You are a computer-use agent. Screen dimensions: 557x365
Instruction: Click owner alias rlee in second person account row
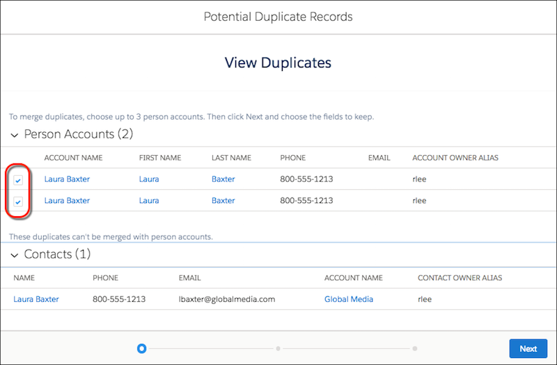click(419, 200)
